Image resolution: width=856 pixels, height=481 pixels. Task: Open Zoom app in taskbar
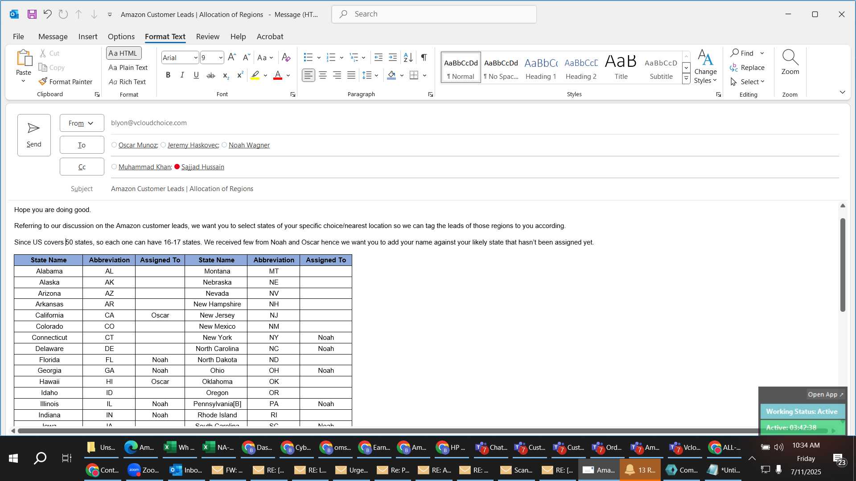(144, 470)
